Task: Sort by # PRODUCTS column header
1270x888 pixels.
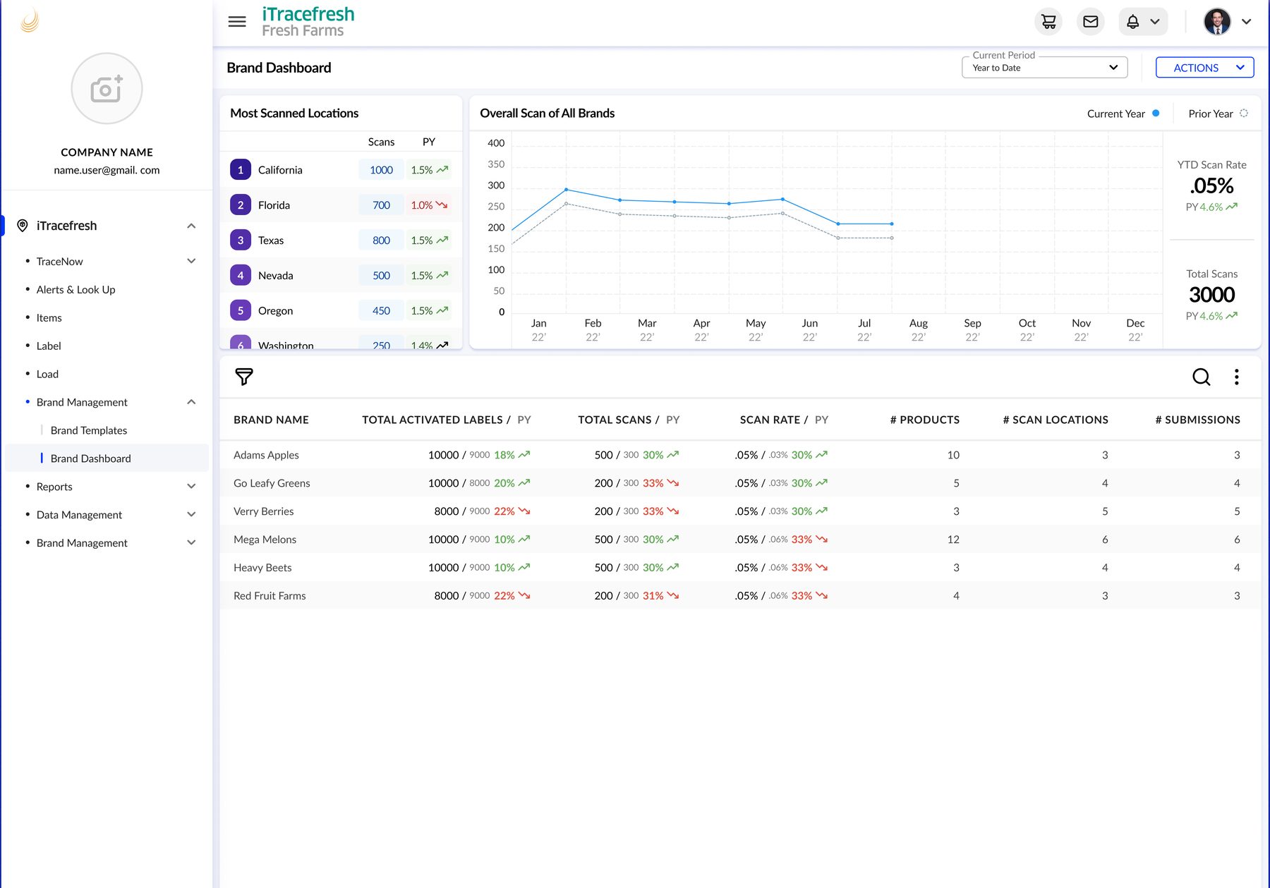Action: point(925,420)
